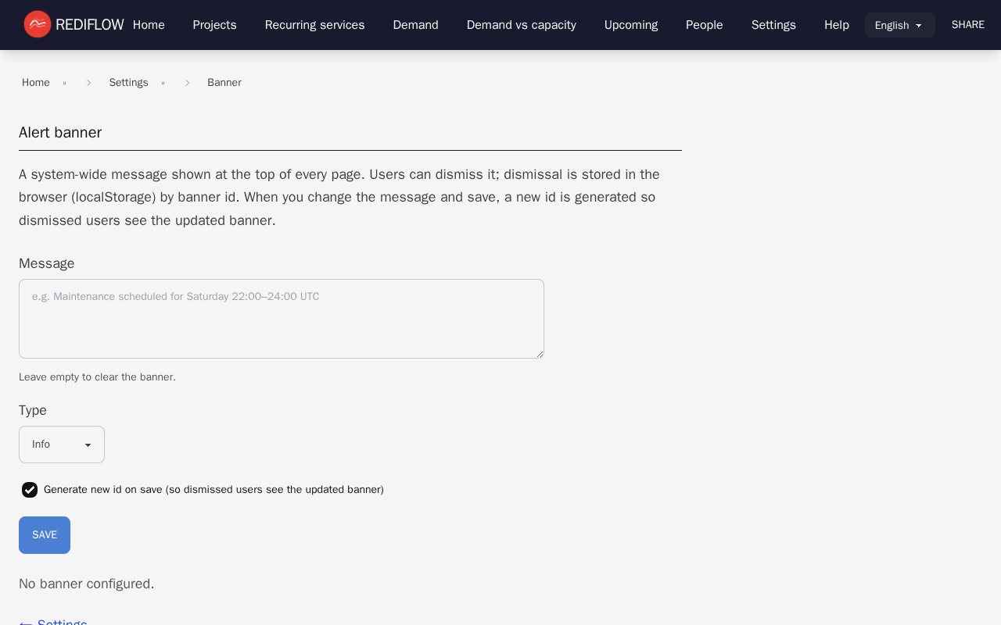Click the chevron before the Banner breadcrumb
Image resolution: width=1001 pixels, height=625 pixels.
point(187,82)
